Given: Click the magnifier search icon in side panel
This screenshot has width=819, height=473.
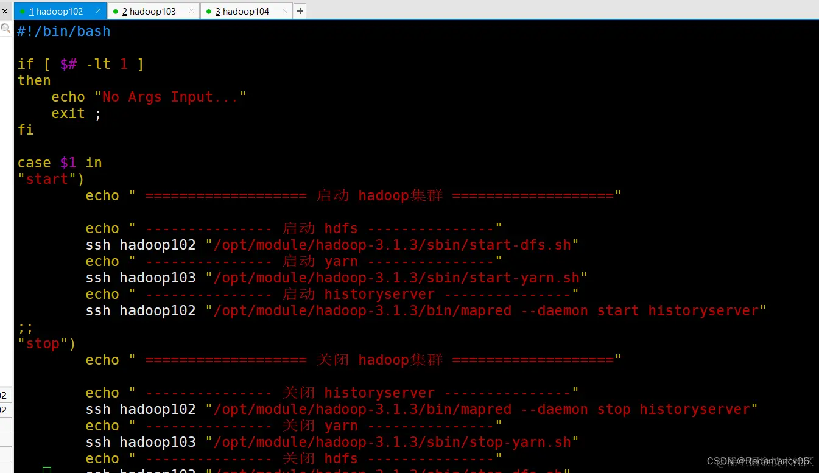Looking at the screenshot, I should coord(5,28).
